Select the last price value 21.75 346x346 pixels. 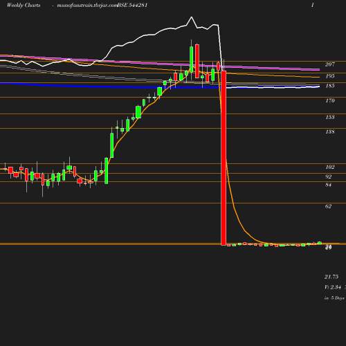(331, 277)
